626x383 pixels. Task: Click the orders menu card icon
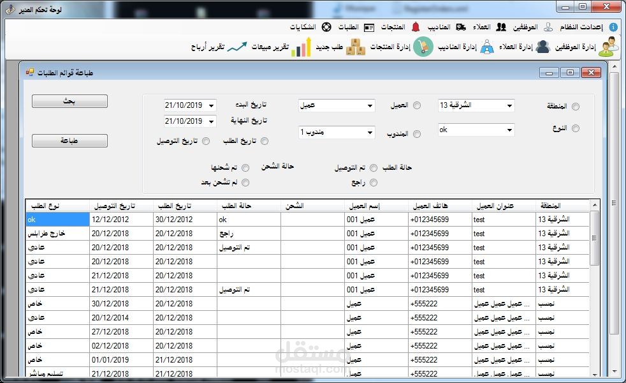369,27
